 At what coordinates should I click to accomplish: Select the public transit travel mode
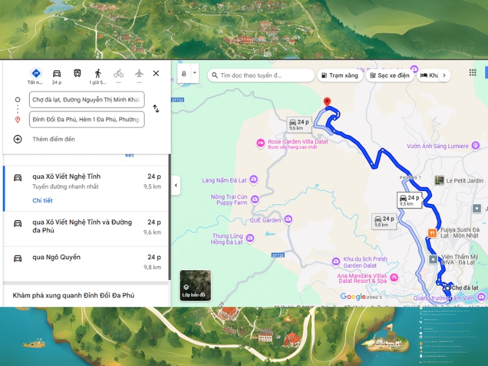point(77,74)
